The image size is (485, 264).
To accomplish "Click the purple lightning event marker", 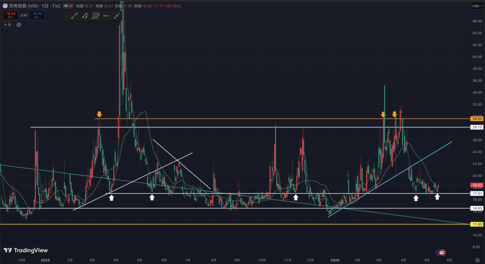I will (x=438, y=253).
